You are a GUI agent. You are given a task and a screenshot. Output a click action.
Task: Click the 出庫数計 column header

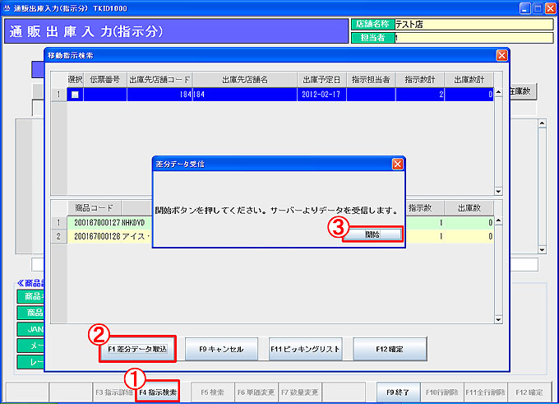469,80
